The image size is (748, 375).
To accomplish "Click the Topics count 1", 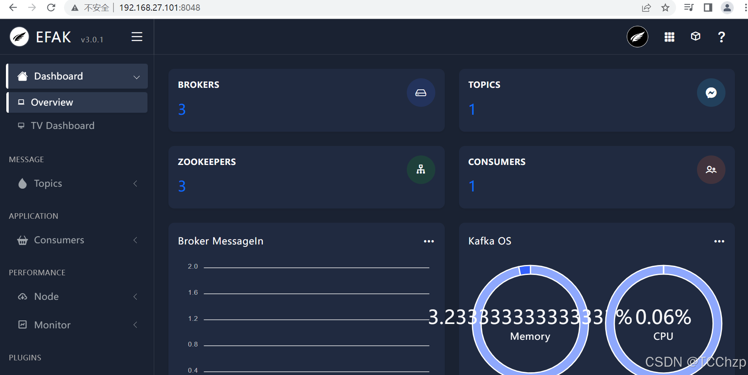I will click(x=472, y=110).
